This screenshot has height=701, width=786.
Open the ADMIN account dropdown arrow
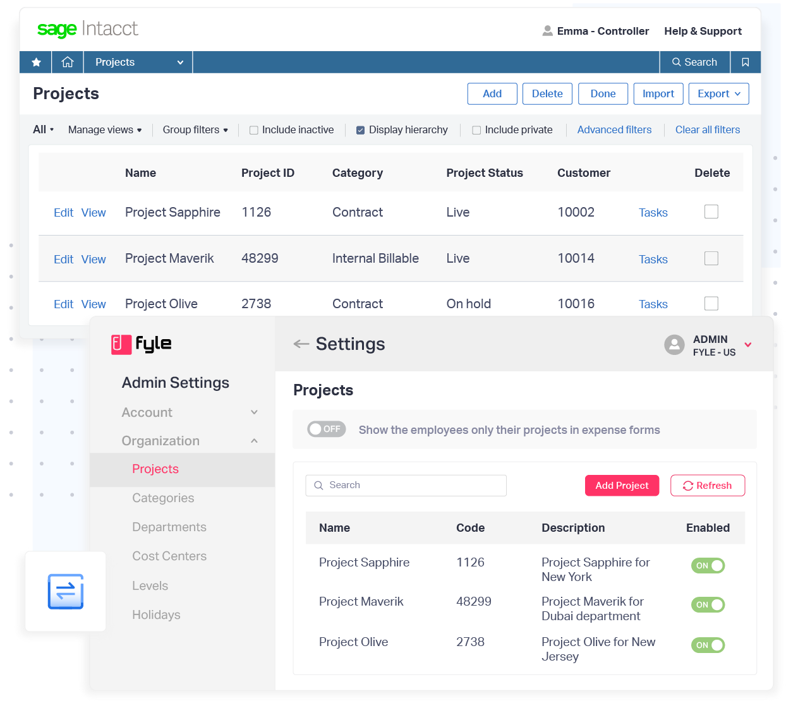[x=748, y=345]
